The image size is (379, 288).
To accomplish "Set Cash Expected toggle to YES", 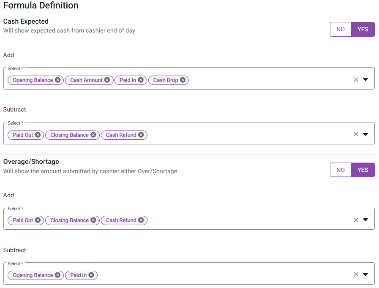I will (x=363, y=29).
